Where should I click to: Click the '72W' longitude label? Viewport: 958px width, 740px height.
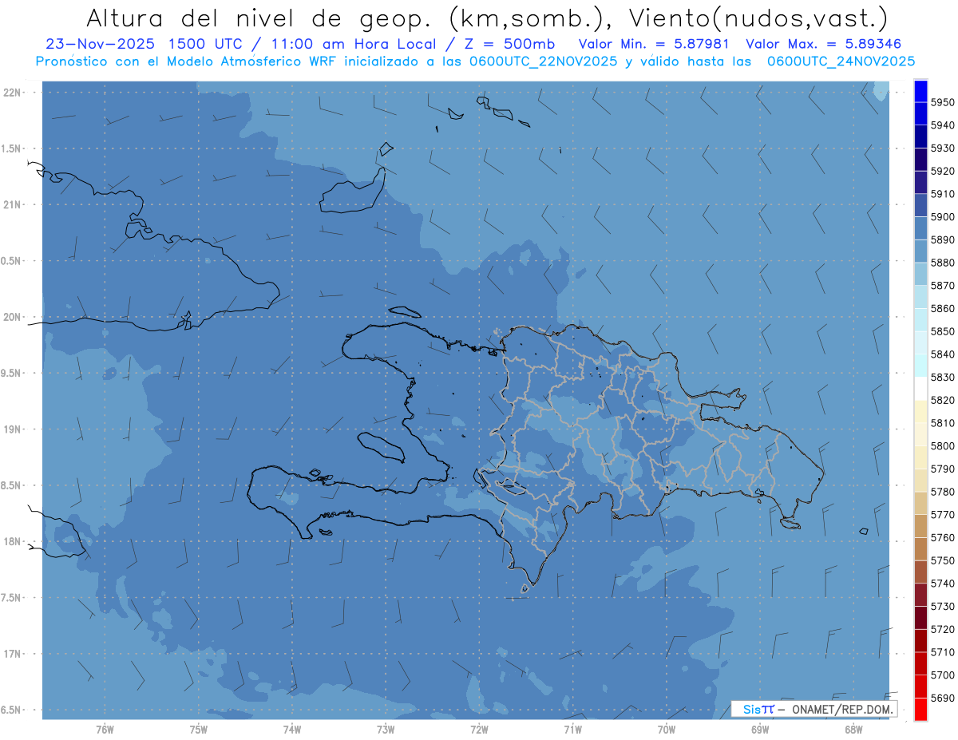(x=479, y=730)
